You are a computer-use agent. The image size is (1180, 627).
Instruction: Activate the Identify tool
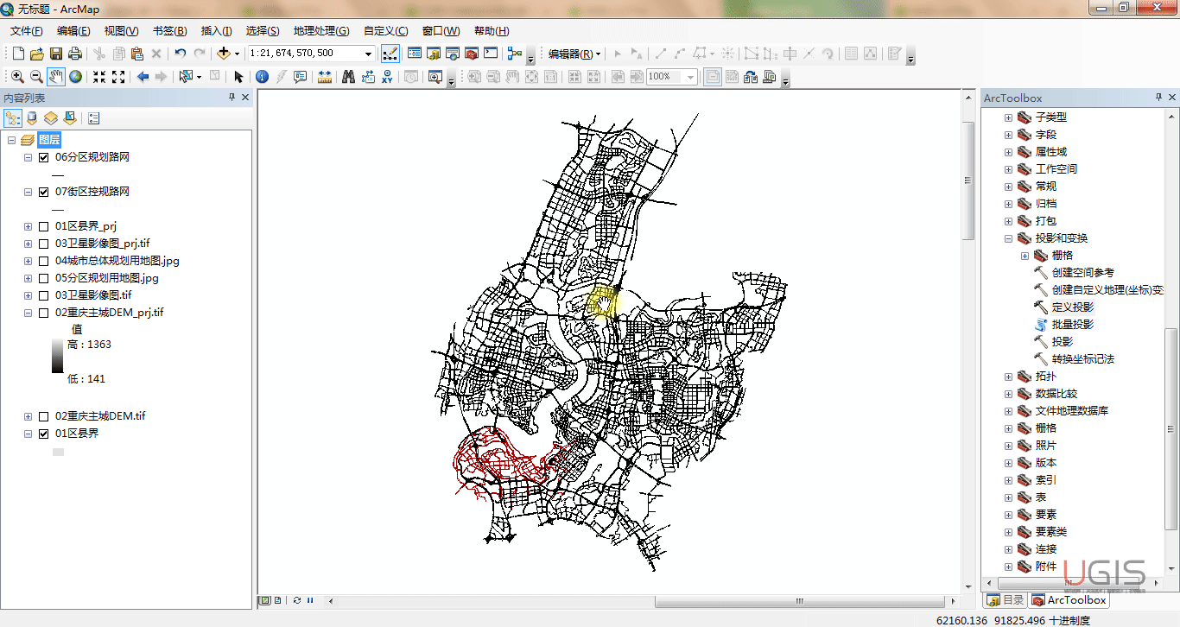tap(262, 77)
